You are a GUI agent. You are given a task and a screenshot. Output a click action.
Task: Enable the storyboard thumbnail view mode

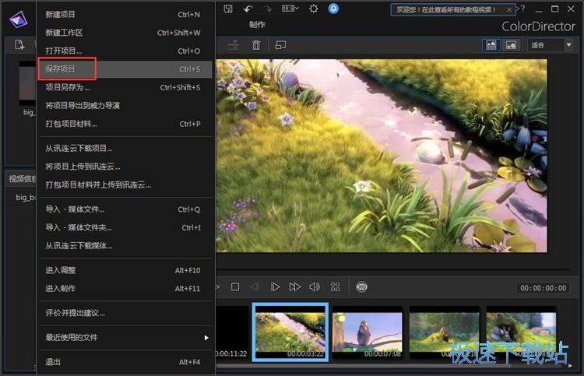click(x=491, y=45)
